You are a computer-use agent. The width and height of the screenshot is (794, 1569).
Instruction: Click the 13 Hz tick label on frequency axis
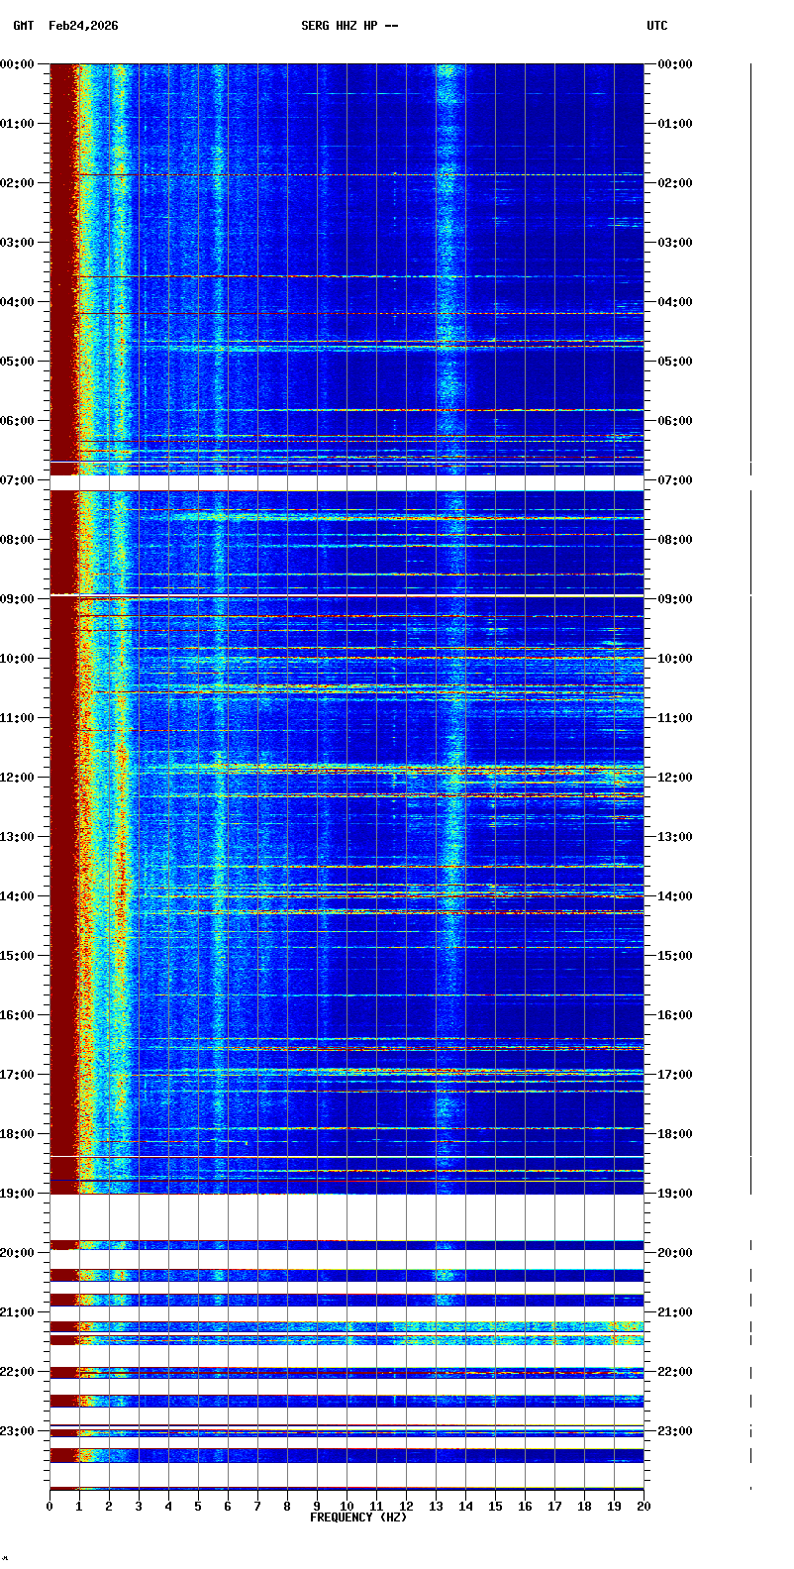(436, 1507)
